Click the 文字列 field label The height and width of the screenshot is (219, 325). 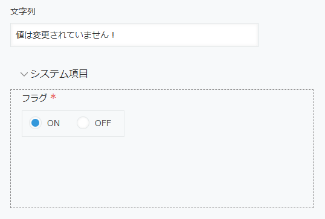coord(23,11)
